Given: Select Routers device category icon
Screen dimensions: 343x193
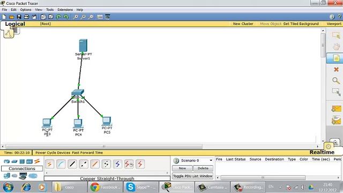Looking at the screenshot, I should pyautogui.click(x=7, y=161).
